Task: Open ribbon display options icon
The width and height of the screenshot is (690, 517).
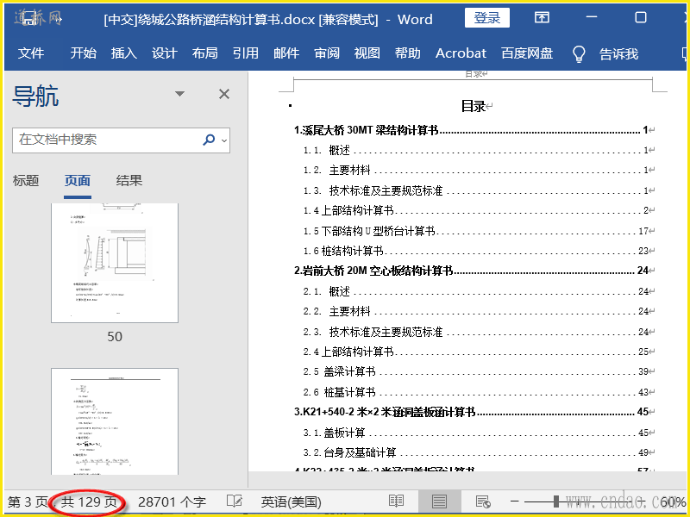Action: (x=542, y=17)
